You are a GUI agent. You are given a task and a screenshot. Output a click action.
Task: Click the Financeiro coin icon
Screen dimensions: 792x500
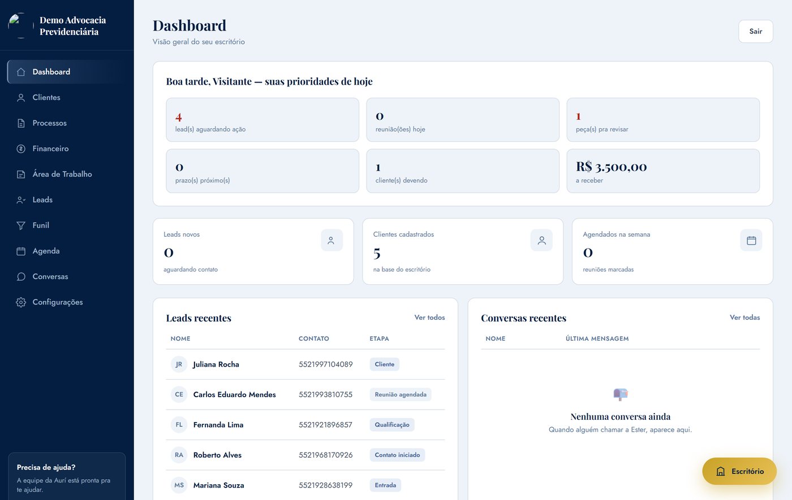pos(21,149)
